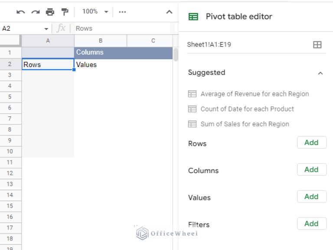The image size is (333, 250).
Task: Choose Count of Date for each Product
Action: [247, 109]
